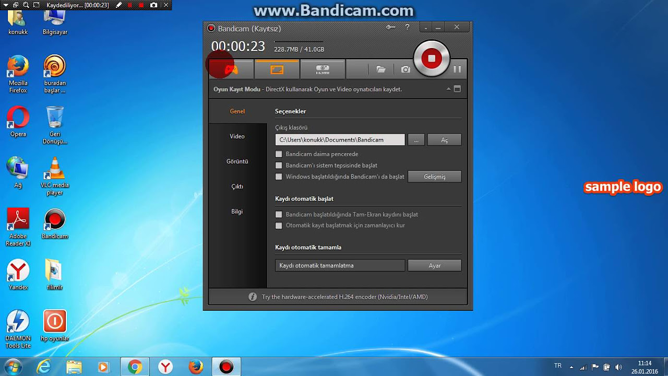Collapse the mode description panel arrow

click(x=449, y=89)
